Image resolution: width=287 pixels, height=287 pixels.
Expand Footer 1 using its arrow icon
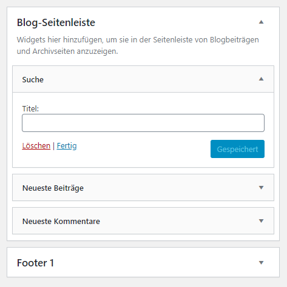261,263
